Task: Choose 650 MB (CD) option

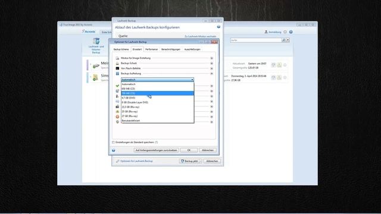Action: pos(157,89)
